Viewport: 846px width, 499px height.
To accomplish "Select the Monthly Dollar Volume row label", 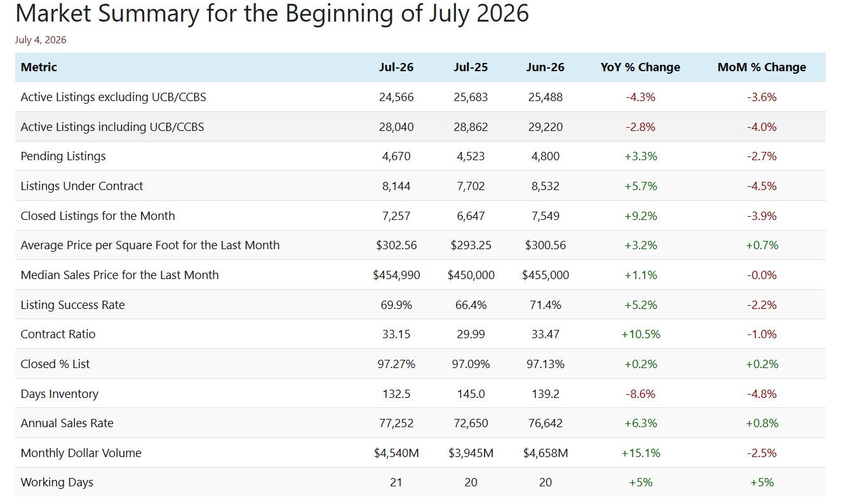I will click(x=81, y=453).
